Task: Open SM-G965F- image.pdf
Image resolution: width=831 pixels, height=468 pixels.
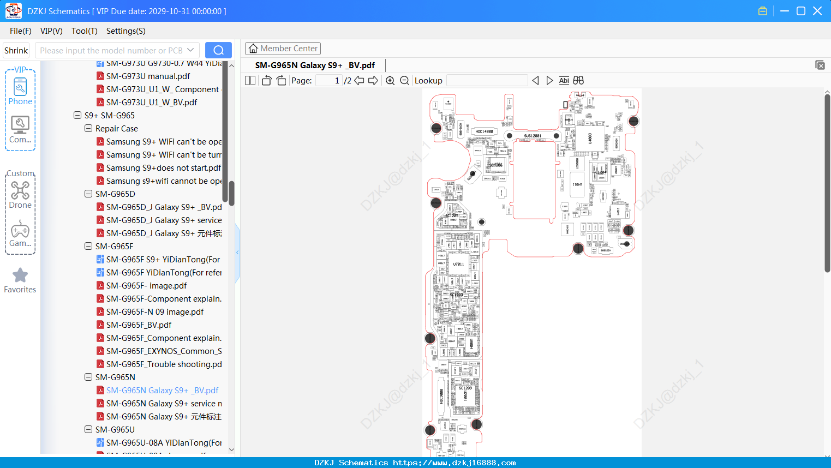Action: click(x=146, y=286)
